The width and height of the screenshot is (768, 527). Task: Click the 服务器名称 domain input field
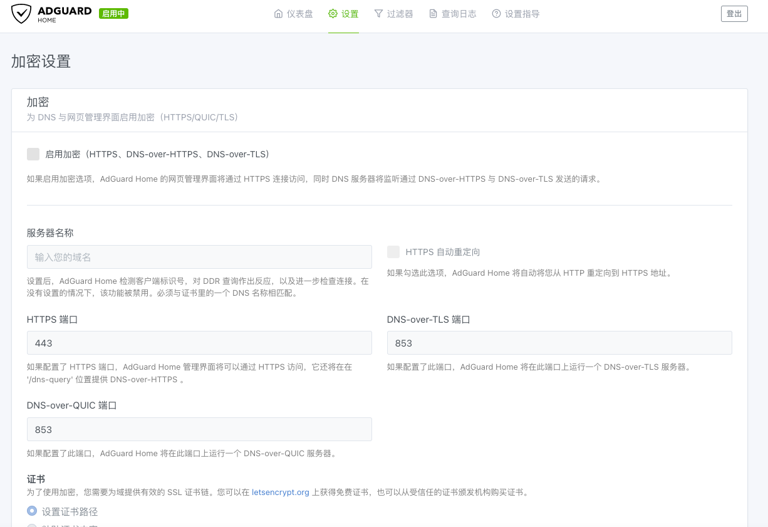199,256
